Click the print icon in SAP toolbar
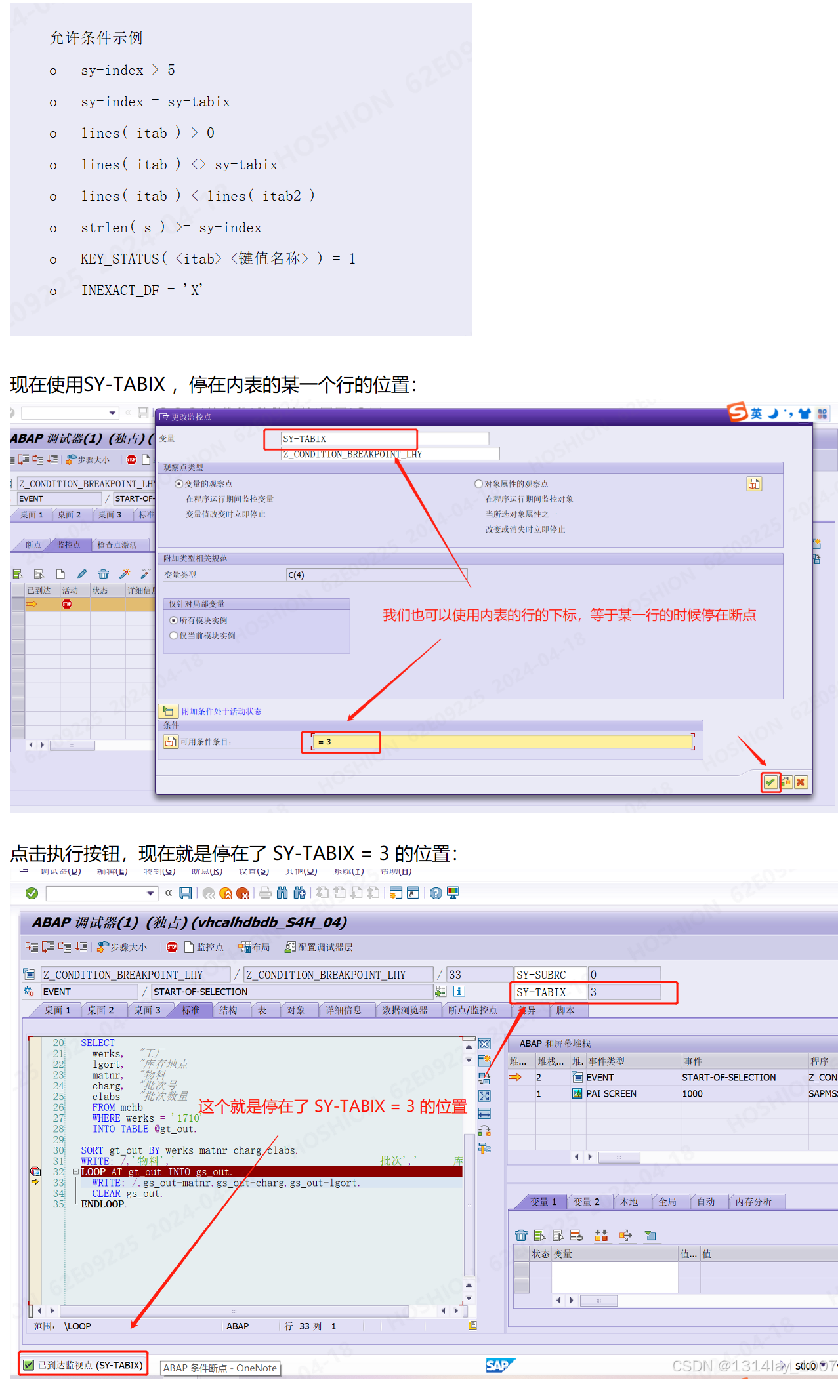The height and width of the screenshot is (1380, 840). [x=265, y=893]
